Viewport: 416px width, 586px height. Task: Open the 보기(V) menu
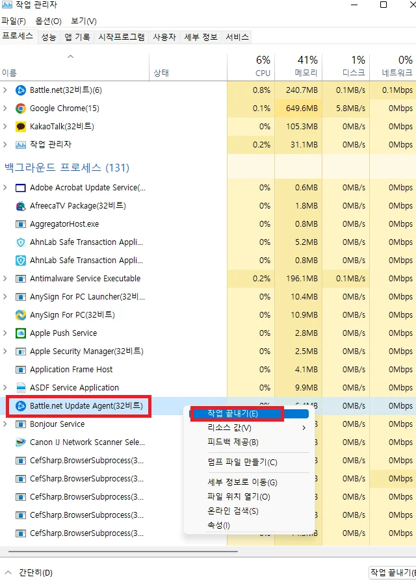point(84,21)
